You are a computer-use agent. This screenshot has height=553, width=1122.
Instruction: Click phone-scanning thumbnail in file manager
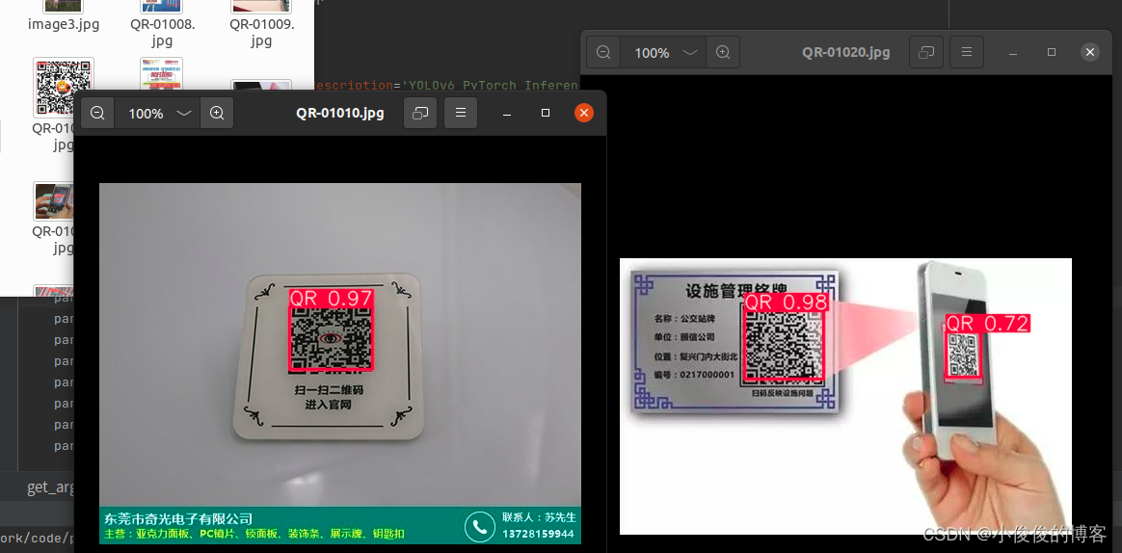point(54,201)
